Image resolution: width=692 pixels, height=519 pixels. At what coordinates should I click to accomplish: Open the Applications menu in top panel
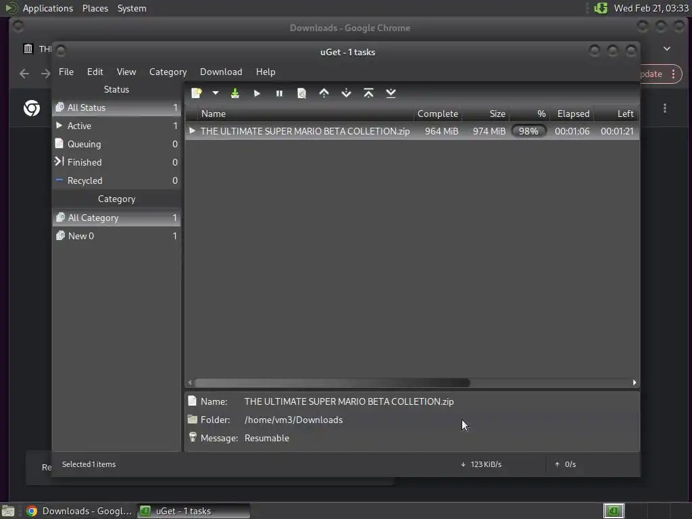tap(48, 8)
